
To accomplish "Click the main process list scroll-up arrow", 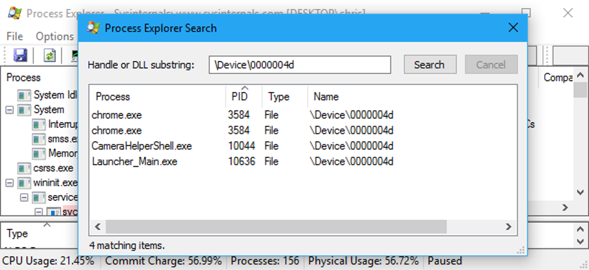I will pyautogui.click(x=580, y=76).
